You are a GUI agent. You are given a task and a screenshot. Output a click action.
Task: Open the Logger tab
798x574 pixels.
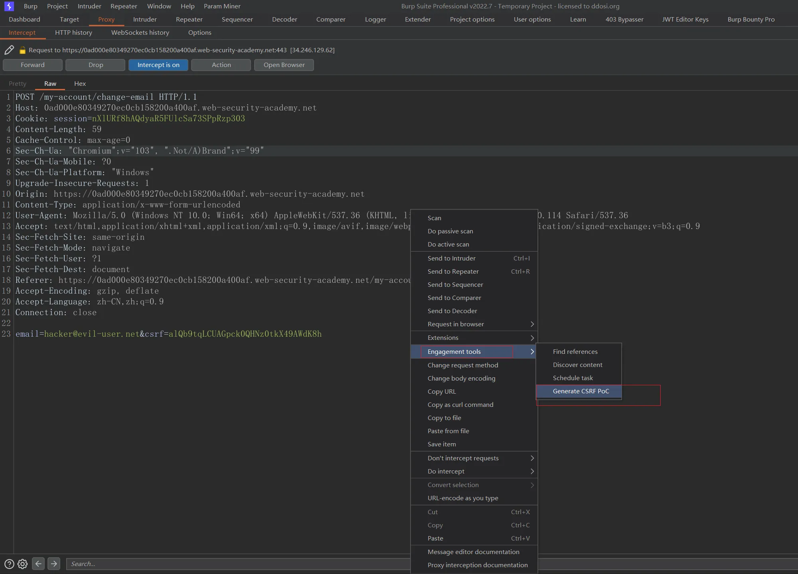click(x=375, y=19)
